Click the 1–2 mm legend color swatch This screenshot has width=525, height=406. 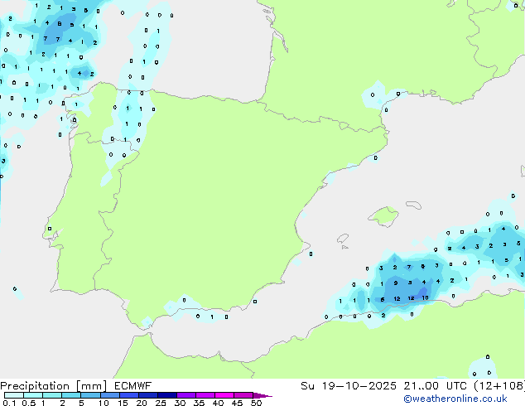pos(52,395)
